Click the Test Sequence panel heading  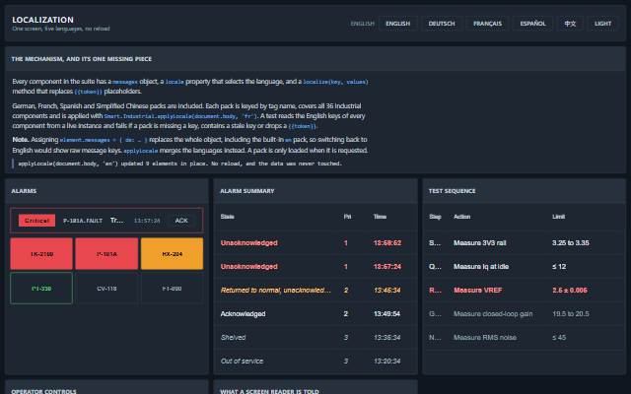click(x=452, y=191)
